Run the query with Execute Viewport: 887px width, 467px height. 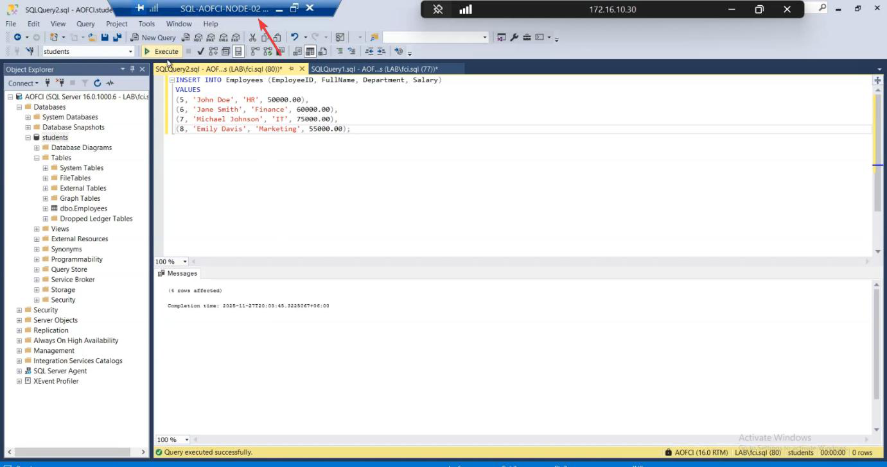[161, 51]
